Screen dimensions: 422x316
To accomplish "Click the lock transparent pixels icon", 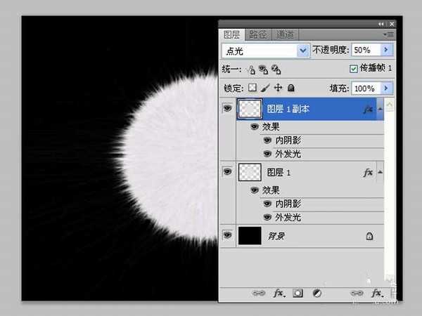I will click(x=252, y=88).
